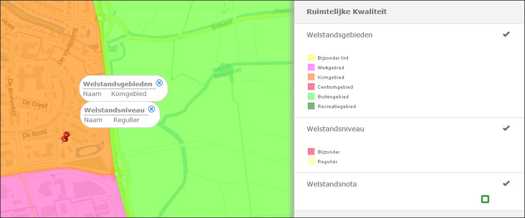The height and width of the screenshot is (218, 525).
Task: Click the red pushpin marker on map
Action: click(x=65, y=137)
